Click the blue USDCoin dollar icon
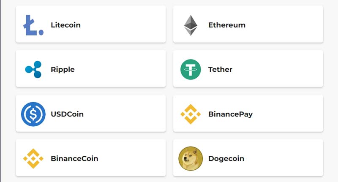The width and height of the screenshot is (338, 182). click(x=33, y=114)
